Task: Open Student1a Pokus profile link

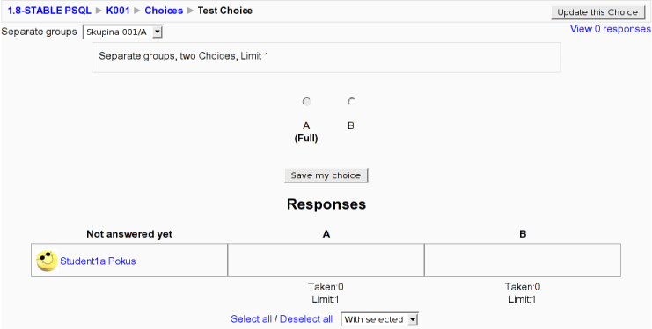Action: (98, 261)
